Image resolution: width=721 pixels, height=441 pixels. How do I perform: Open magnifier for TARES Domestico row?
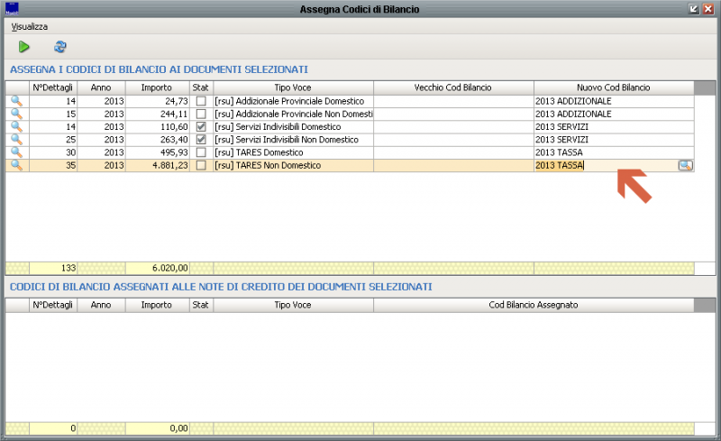(x=16, y=152)
